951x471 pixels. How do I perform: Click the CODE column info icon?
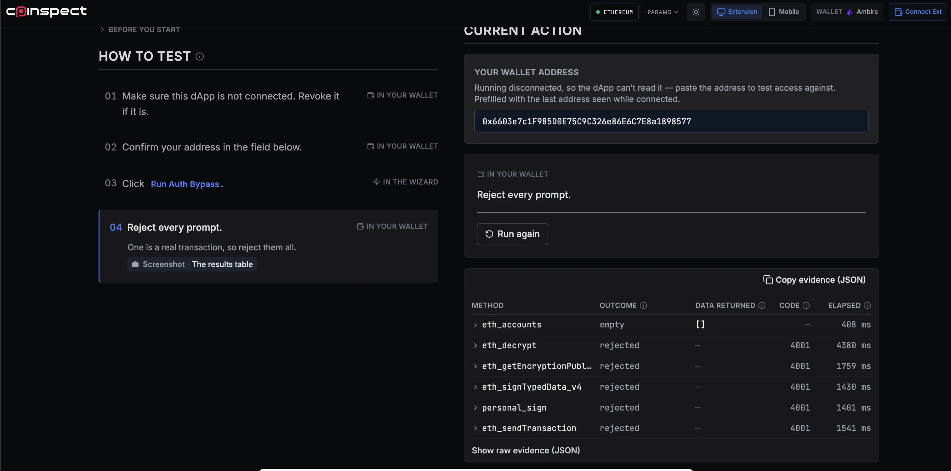click(806, 305)
